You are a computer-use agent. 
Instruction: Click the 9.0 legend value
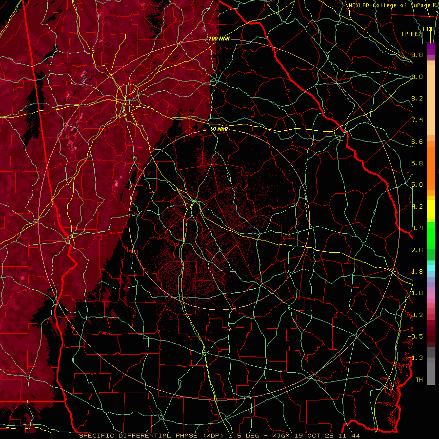417,77
